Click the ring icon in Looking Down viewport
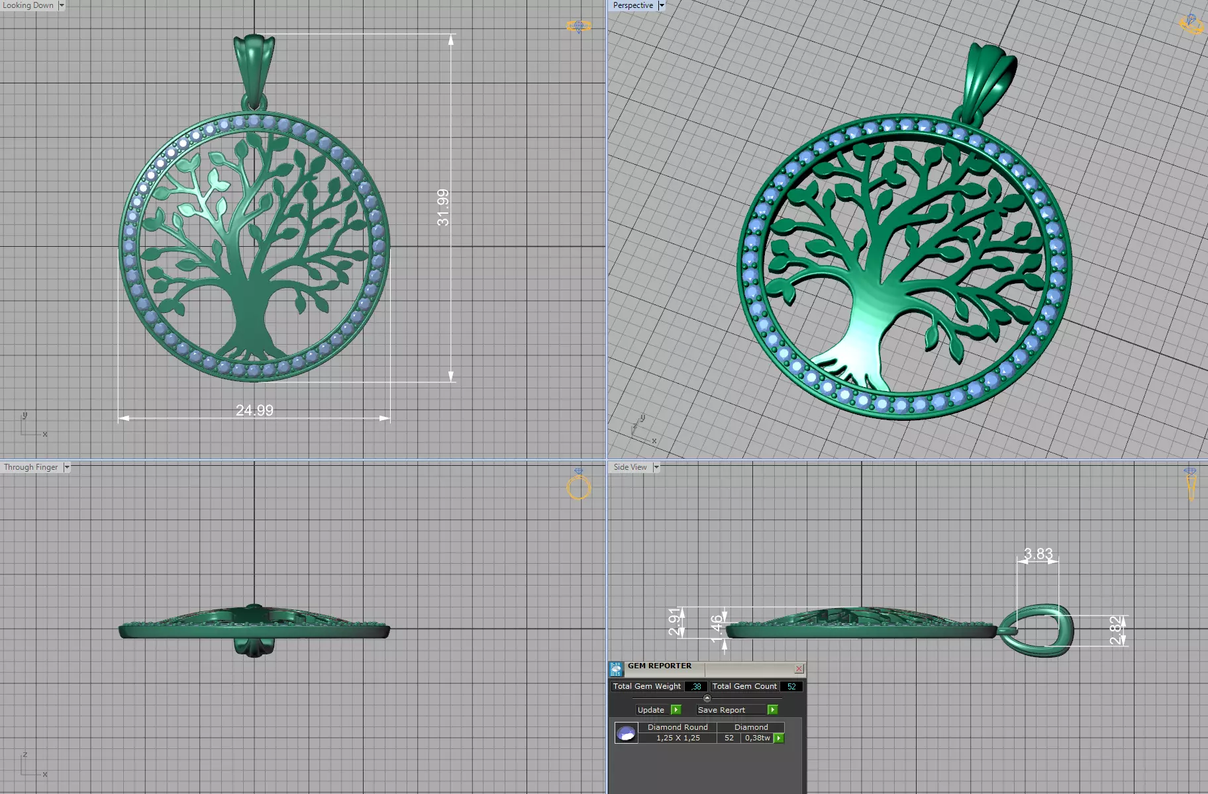Screen dimensions: 1208x794 click(579, 26)
